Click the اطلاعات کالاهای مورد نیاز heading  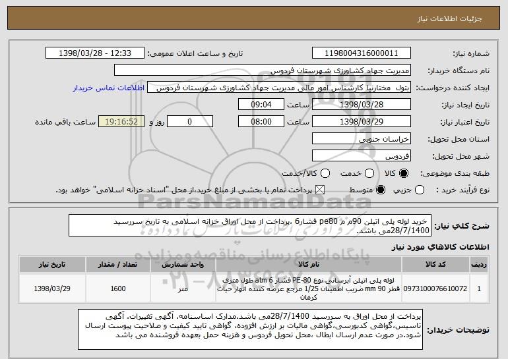tap(440, 247)
